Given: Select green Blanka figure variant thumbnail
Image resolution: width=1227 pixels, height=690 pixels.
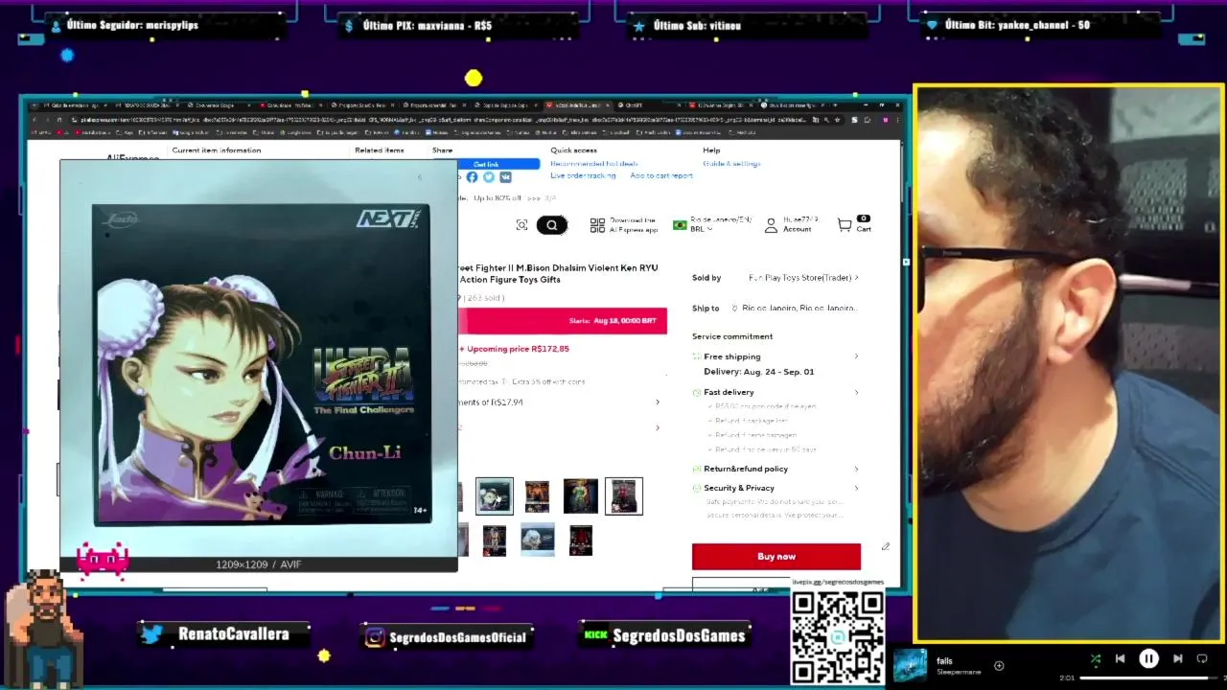Looking at the screenshot, I should point(581,496).
